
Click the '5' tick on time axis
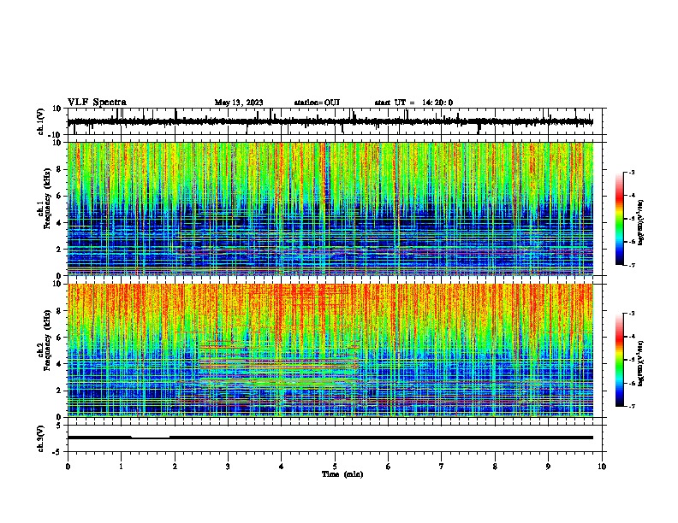pos(335,467)
